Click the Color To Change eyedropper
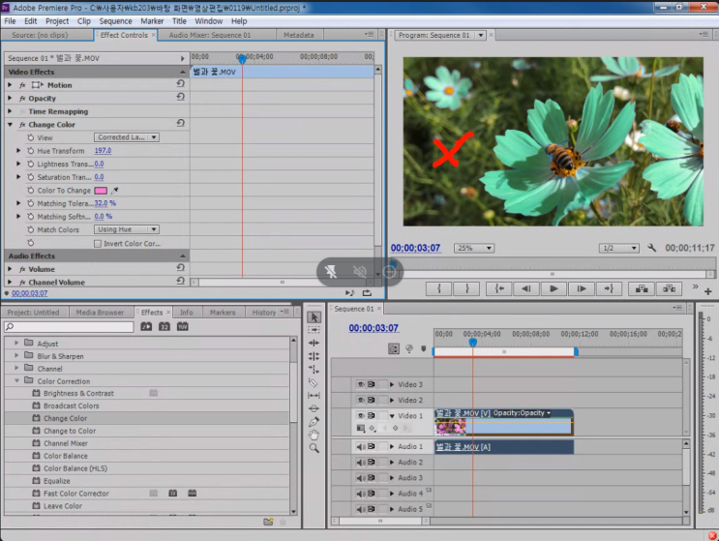 pos(115,191)
